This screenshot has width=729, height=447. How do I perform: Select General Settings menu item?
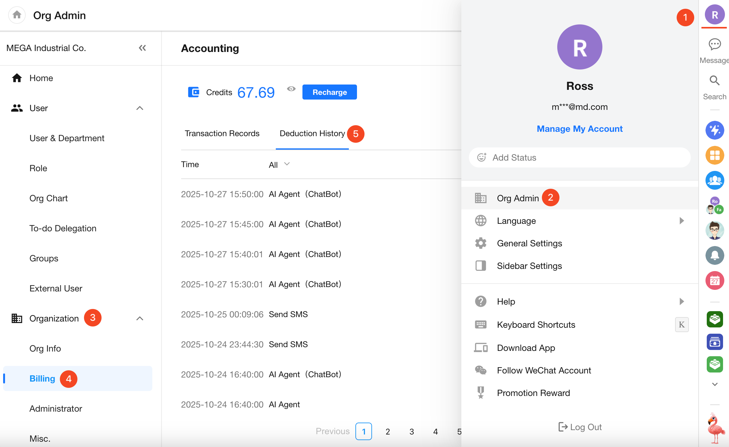(x=529, y=244)
